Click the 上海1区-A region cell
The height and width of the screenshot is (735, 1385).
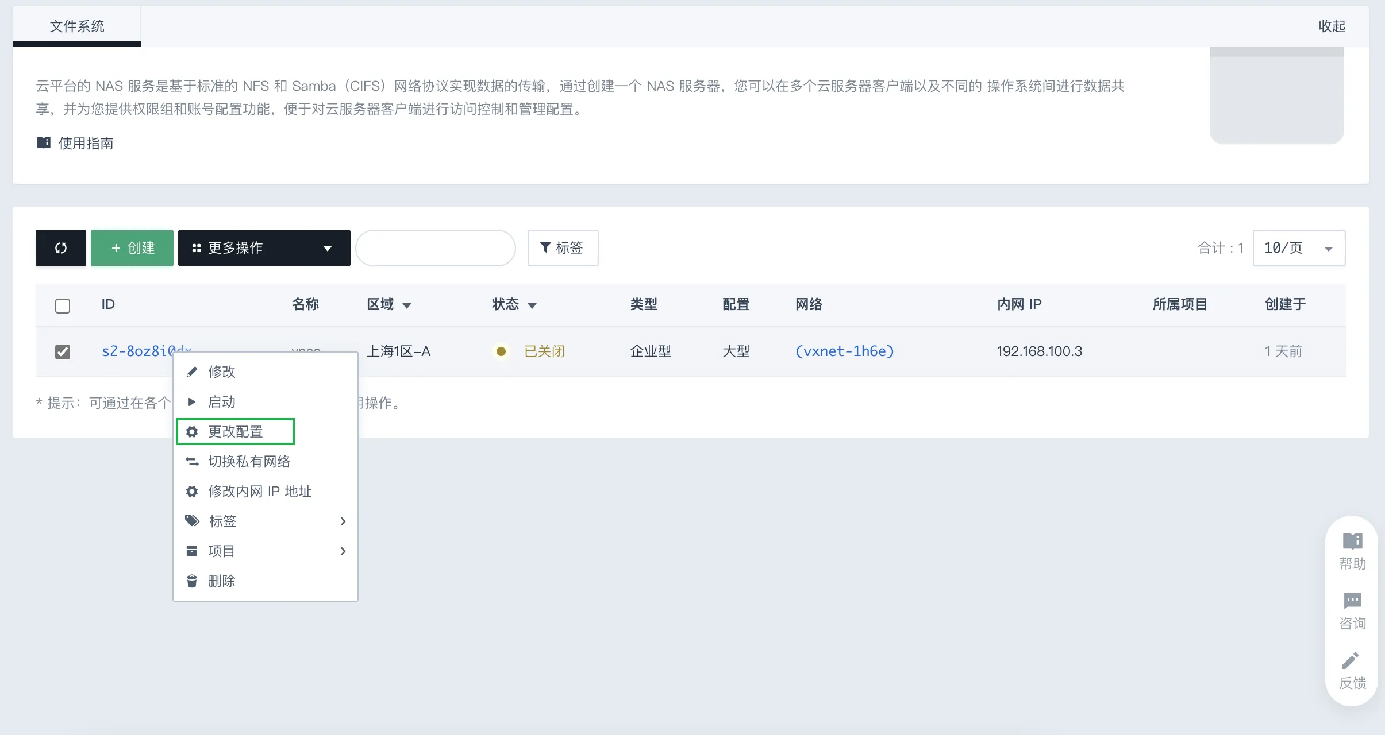(x=399, y=351)
